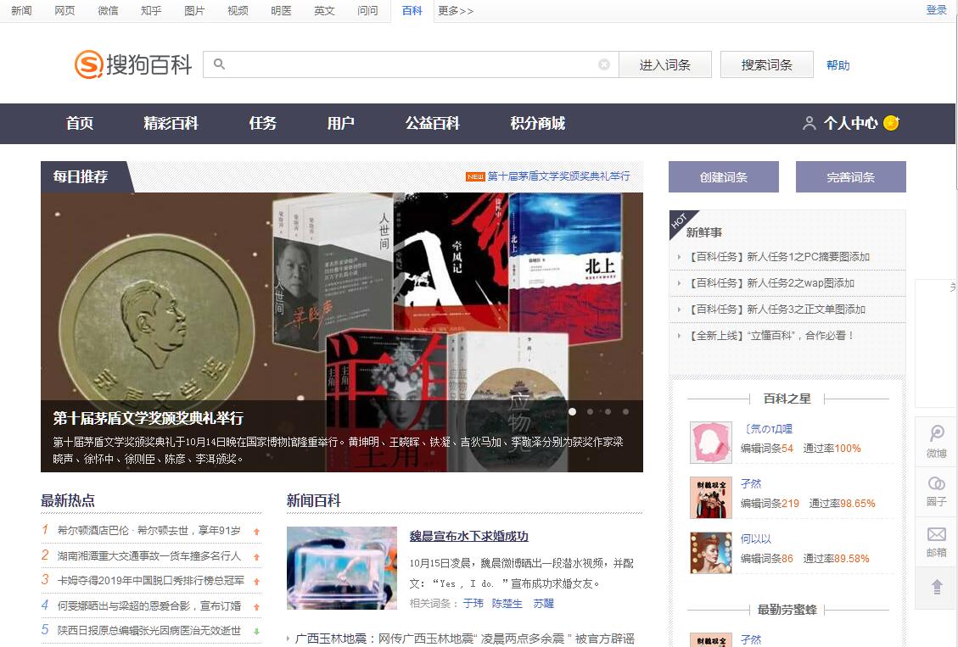Jump to the last carousel slide dot

point(626,412)
